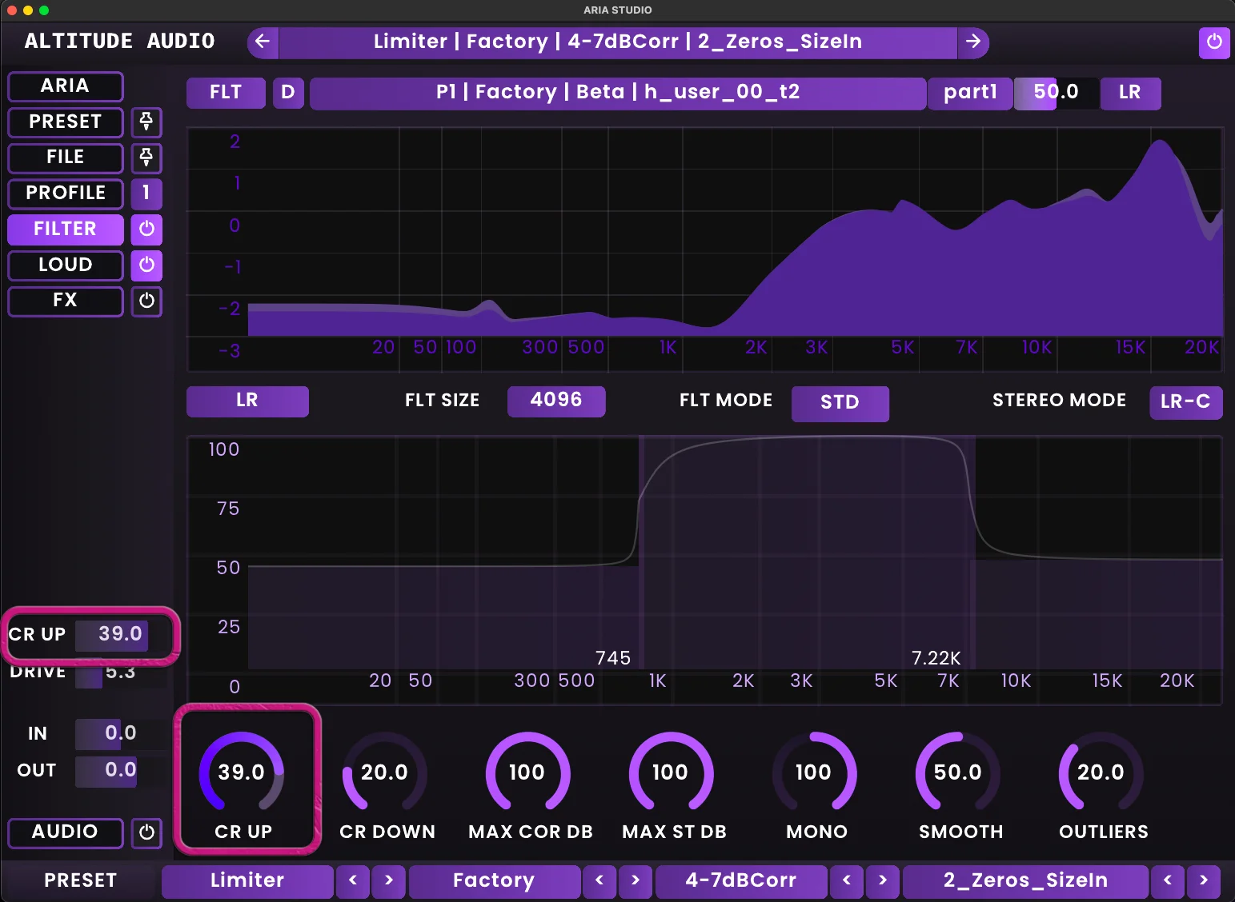
Task: Toggle the LOUD module power
Action: (146, 265)
